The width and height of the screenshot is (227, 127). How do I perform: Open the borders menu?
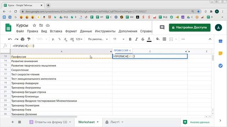[164, 39]
